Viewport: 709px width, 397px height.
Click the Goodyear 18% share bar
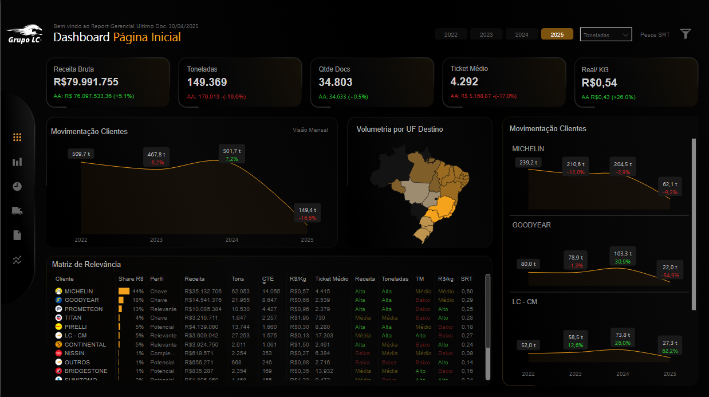[121, 300]
